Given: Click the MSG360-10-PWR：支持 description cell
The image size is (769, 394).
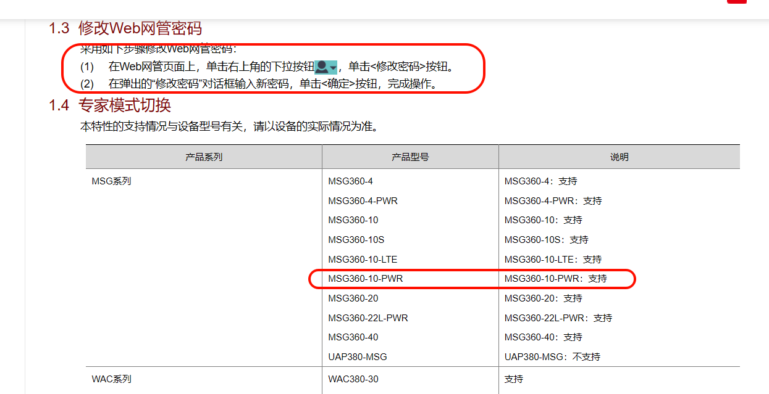Looking at the screenshot, I should point(556,279).
